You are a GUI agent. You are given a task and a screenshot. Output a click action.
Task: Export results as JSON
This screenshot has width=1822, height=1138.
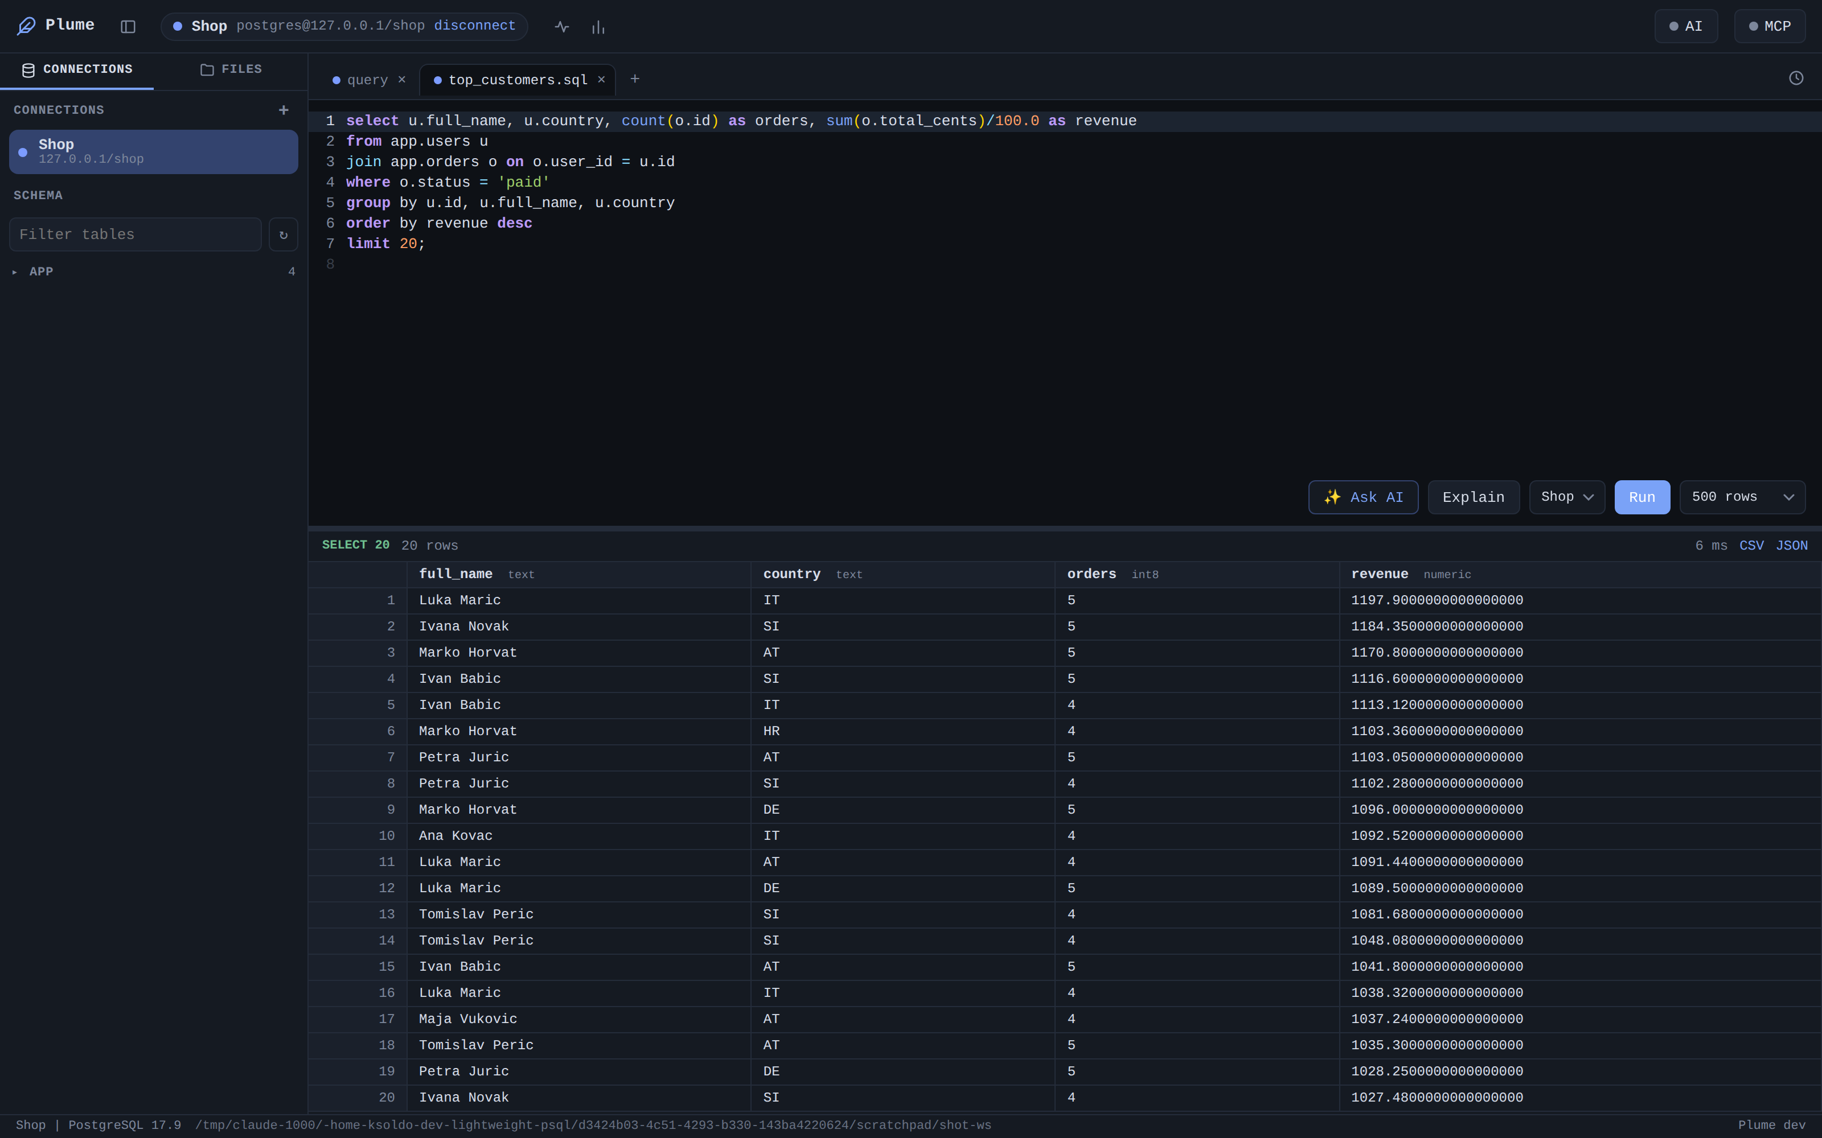coord(1791,546)
